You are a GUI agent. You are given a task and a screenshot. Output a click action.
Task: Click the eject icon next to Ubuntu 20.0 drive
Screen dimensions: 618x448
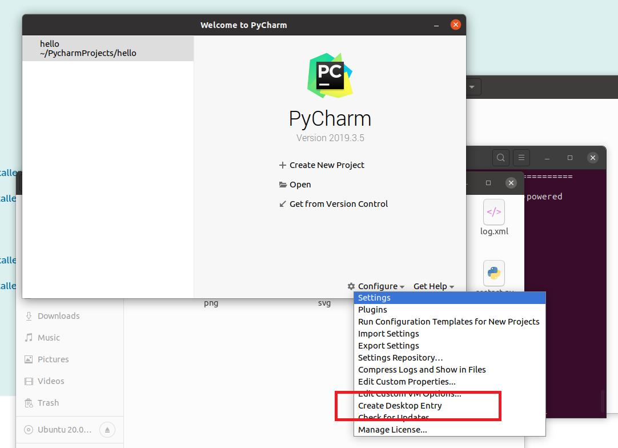click(107, 430)
